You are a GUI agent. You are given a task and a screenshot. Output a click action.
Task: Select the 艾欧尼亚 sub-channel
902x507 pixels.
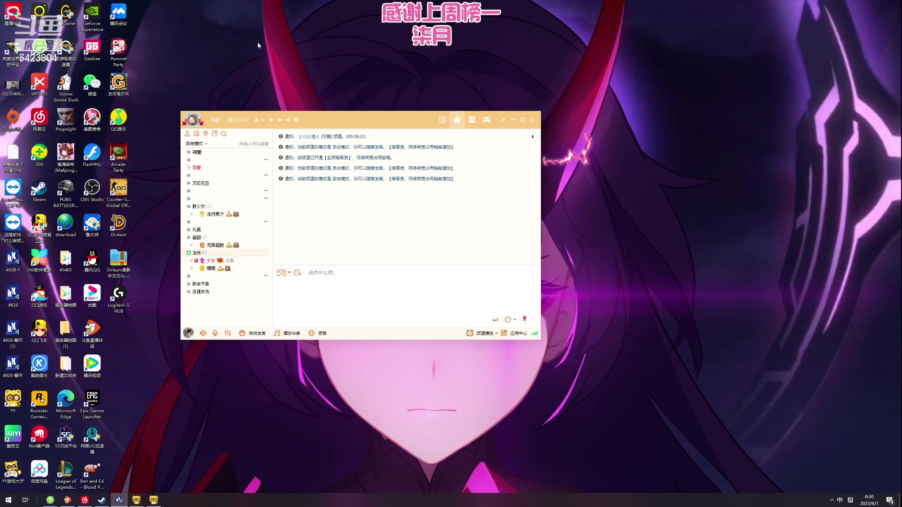click(x=201, y=183)
